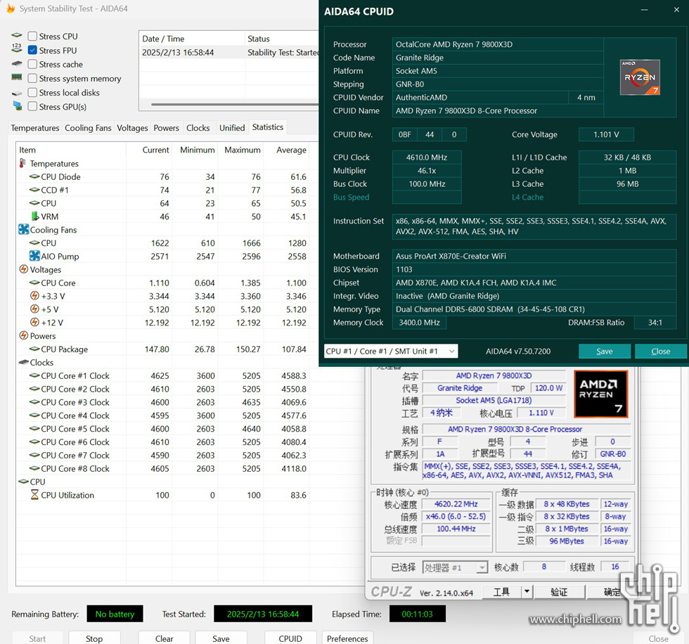The image size is (689, 644).
Task: Click the green icon beside VRM
Action: click(34, 216)
